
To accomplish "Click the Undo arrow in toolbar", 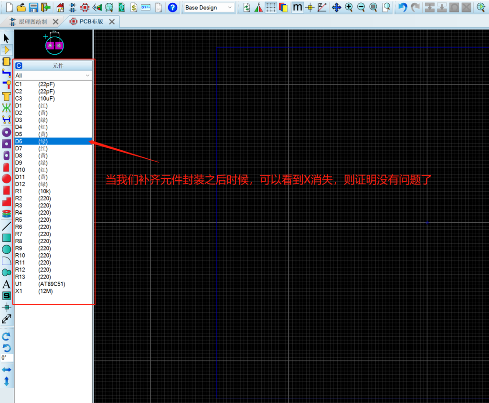I will pos(403,7).
